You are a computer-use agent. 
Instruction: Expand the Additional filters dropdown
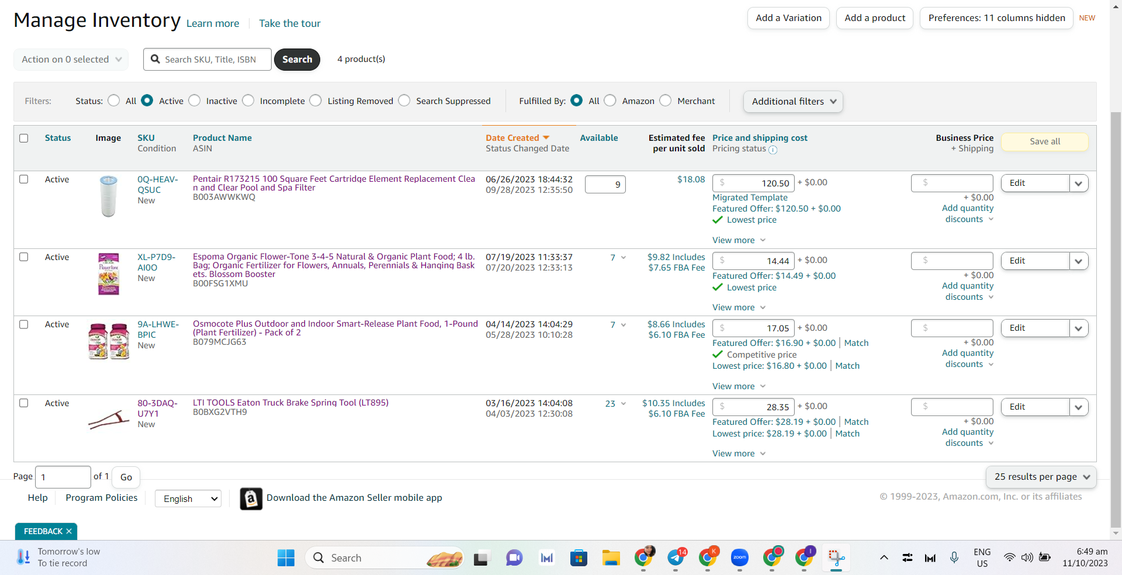coord(793,102)
